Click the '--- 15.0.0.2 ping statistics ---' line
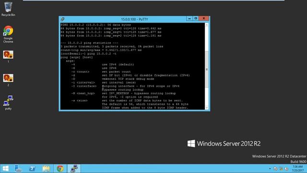 (x=89, y=43)
